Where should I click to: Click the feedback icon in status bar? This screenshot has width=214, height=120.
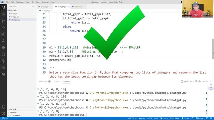tap(207, 118)
